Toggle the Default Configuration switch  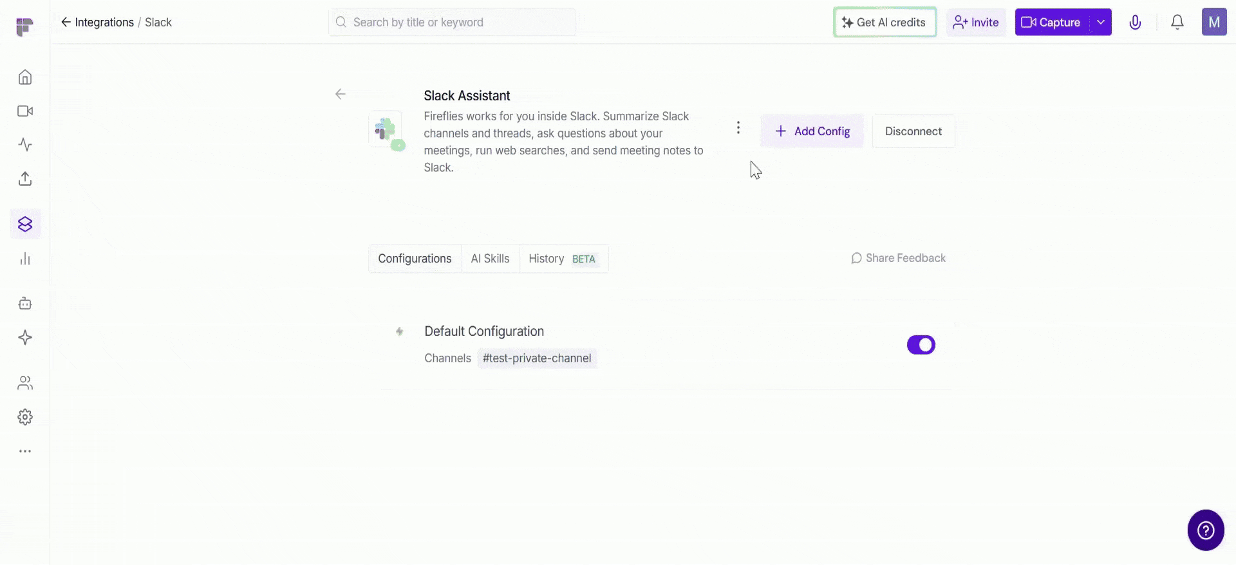click(921, 345)
